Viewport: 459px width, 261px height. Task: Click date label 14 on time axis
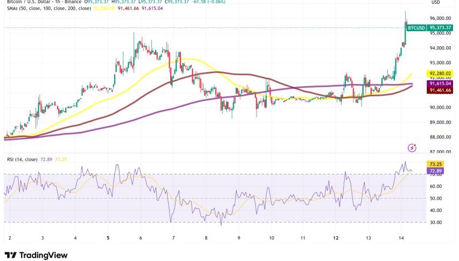[x=401, y=237]
